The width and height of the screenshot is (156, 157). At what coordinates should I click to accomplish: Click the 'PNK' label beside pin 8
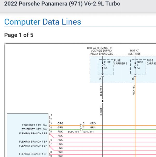(x=60, y=152)
